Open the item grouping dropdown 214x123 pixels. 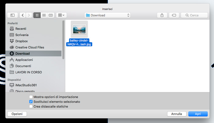coord(61,15)
